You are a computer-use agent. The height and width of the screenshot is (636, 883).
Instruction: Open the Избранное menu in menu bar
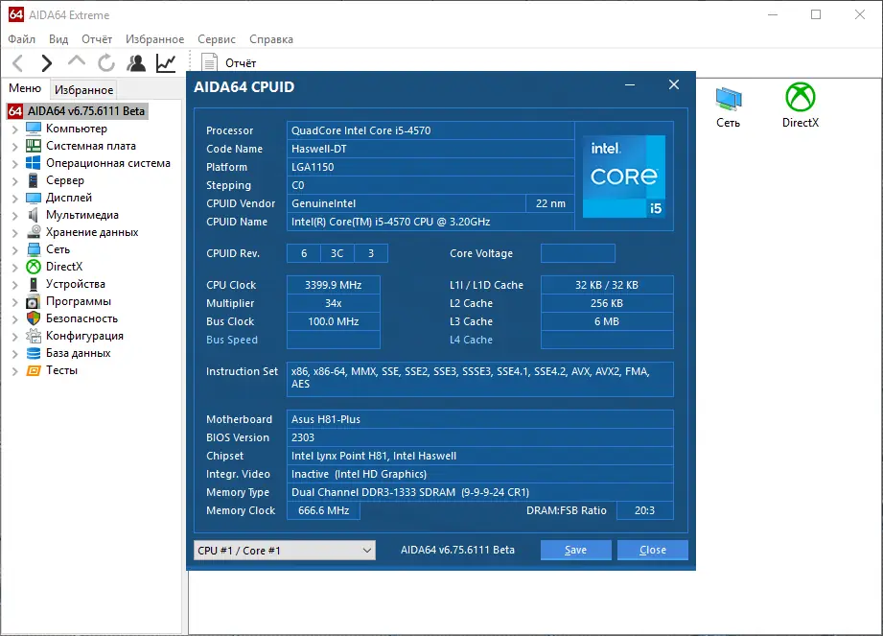[x=154, y=39]
